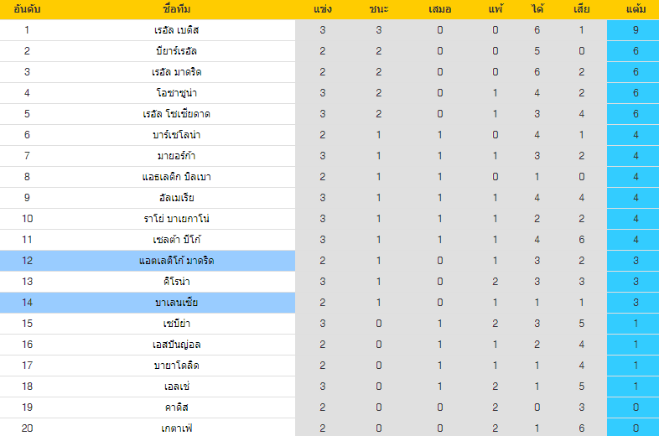
Task: Select team name เซลต้า บีโก้
Action: click(x=177, y=240)
